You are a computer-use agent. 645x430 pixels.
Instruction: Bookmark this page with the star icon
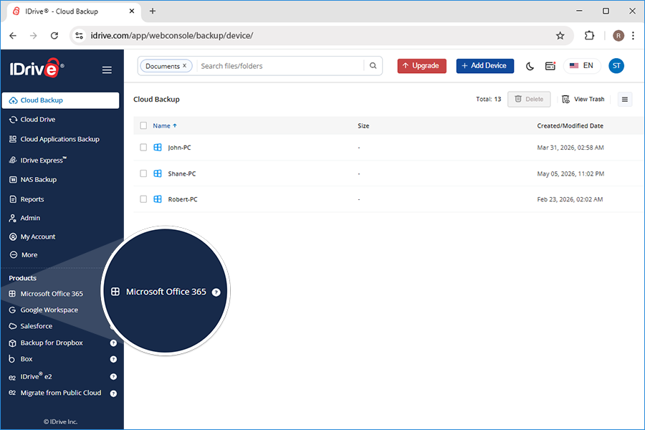560,36
